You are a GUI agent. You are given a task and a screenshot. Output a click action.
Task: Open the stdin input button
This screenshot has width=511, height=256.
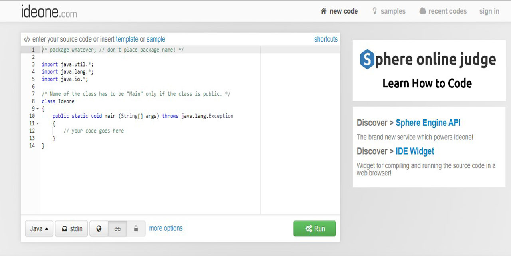pyautogui.click(x=72, y=229)
